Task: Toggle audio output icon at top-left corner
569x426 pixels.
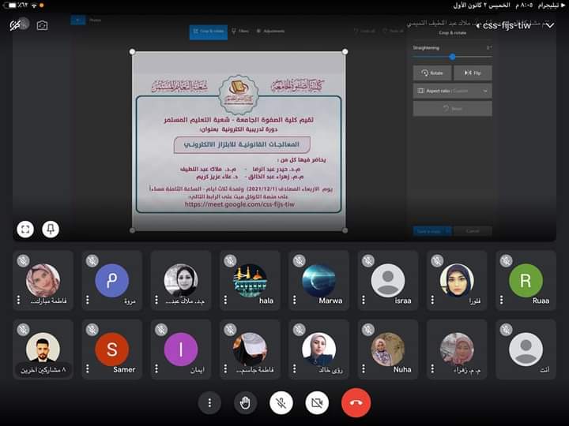Action: coord(16,25)
